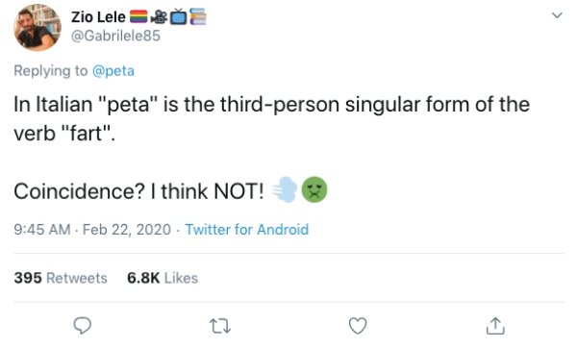
Task: Open the share upload icon
Action: pos(495,326)
